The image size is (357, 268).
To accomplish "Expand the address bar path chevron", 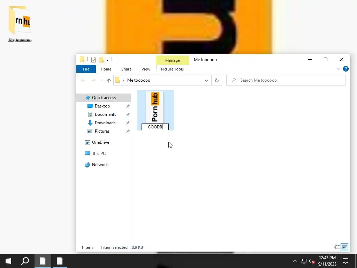I will tap(123, 81).
